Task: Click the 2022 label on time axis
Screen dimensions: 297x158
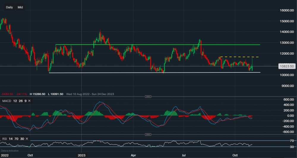Action: tap(5, 155)
